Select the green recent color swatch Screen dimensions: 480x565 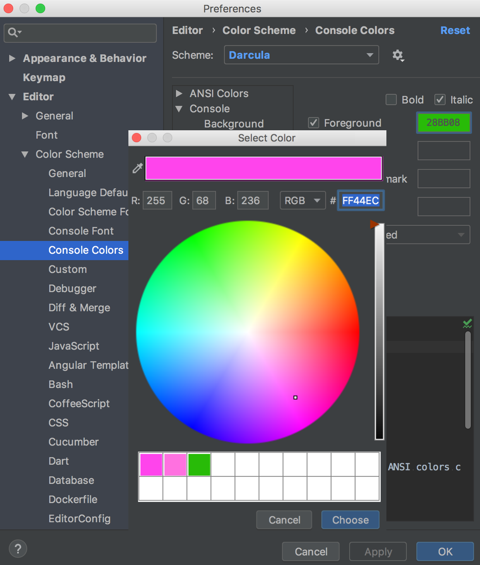(x=199, y=465)
